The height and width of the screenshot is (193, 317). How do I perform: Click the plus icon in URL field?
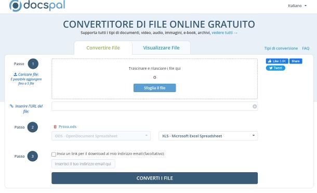(255, 107)
